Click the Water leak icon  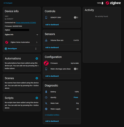click(x=46, y=103)
